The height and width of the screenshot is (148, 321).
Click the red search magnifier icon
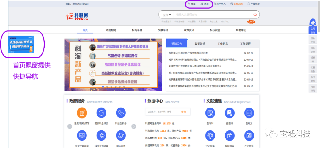pos(255,15)
